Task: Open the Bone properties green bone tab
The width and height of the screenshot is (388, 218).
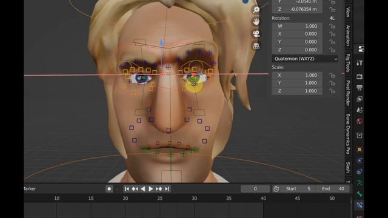Action: click(360, 194)
